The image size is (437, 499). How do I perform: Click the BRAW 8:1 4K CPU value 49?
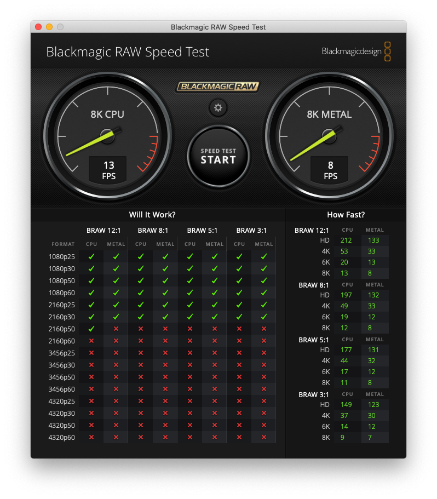click(344, 306)
